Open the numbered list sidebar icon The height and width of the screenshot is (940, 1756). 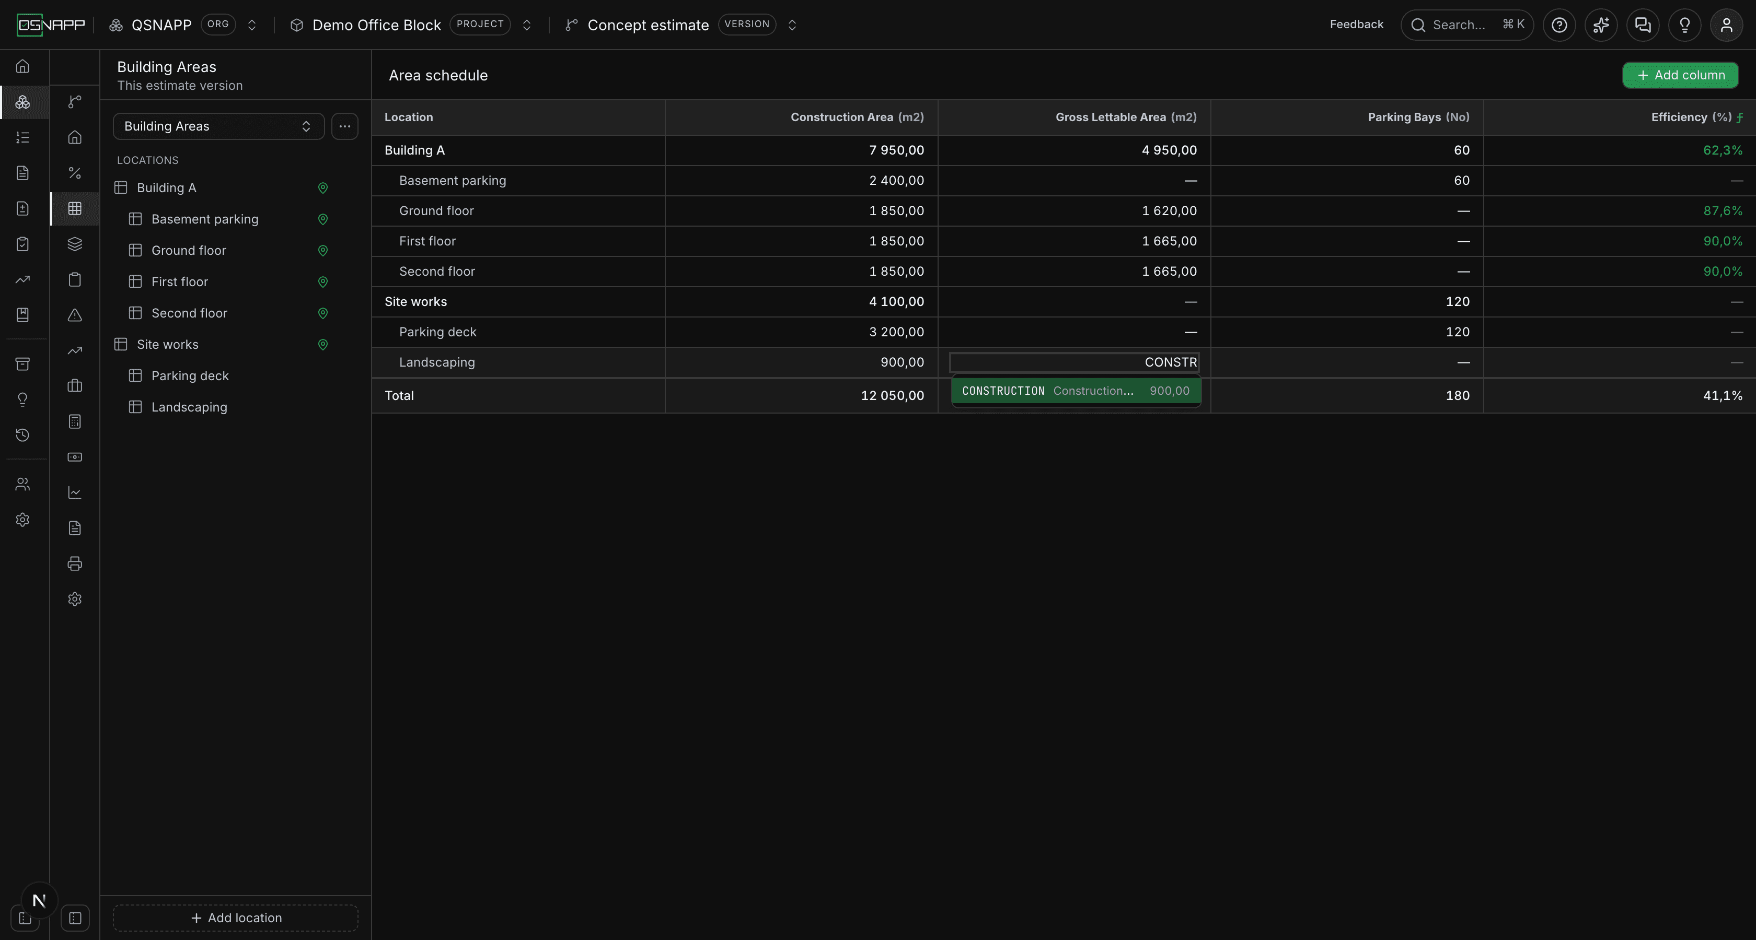click(x=22, y=137)
